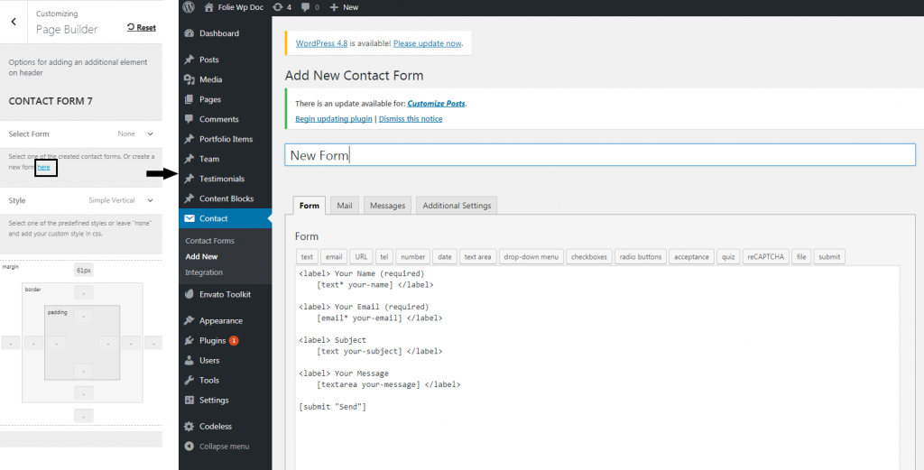Click the Envato Toolkit leaf icon
924x470 pixels.
[189, 294]
